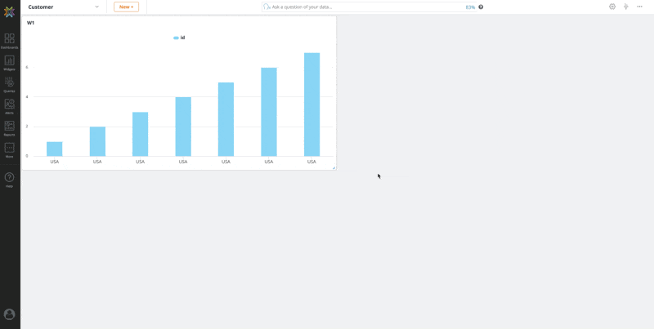Show More options in the sidebar

pyautogui.click(x=9, y=149)
